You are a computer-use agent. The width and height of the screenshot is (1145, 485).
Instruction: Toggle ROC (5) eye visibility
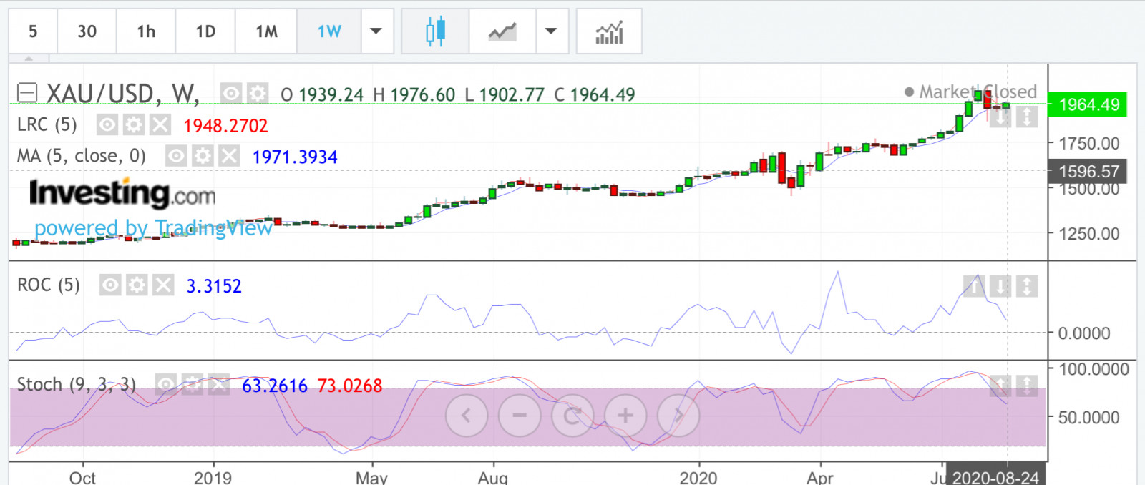[110, 285]
